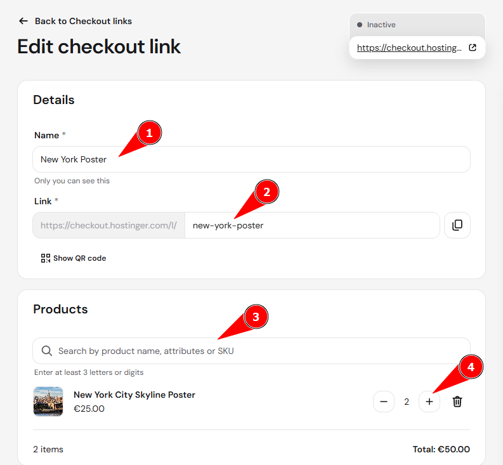Image resolution: width=503 pixels, height=465 pixels.
Task: Click the Inactive status indicator
Action: pos(376,25)
